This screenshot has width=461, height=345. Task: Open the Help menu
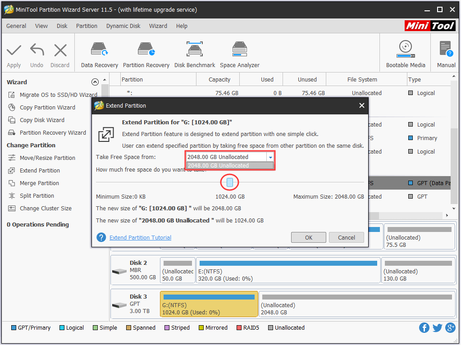pyautogui.click(x=182, y=26)
